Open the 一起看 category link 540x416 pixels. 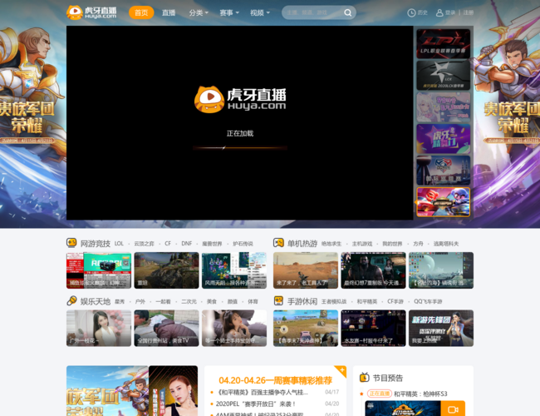click(163, 301)
